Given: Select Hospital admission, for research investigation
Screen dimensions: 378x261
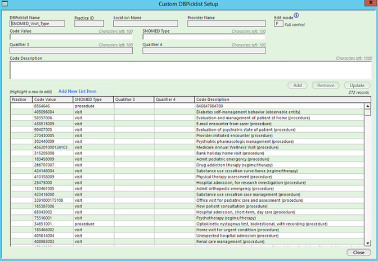Looking at the screenshot, I should pos(187,183).
